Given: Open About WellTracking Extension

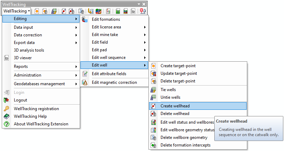Looking at the screenshot, I should (x=41, y=124).
